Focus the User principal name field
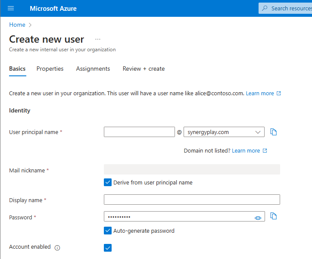The height and width of the screenshot is (259, 312). [x=139, y=132]
